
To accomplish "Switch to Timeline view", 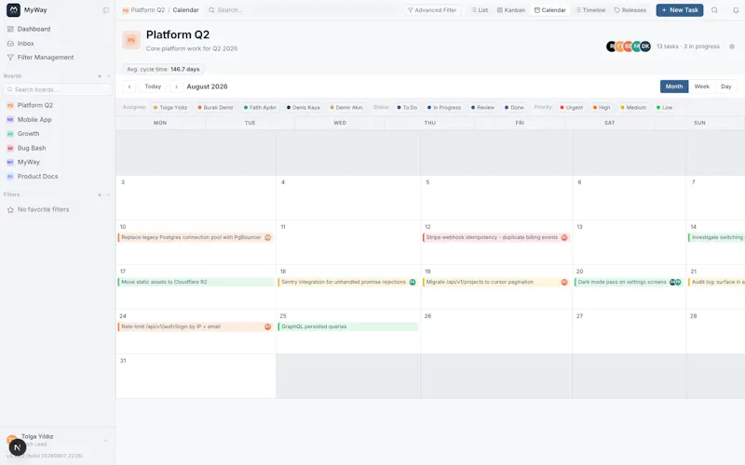I will (590, 10).
